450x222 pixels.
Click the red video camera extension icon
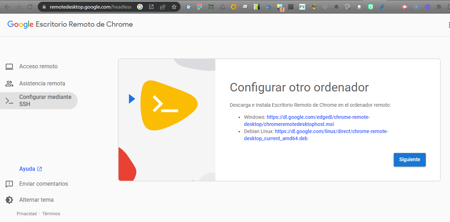[x=405, y=7]
